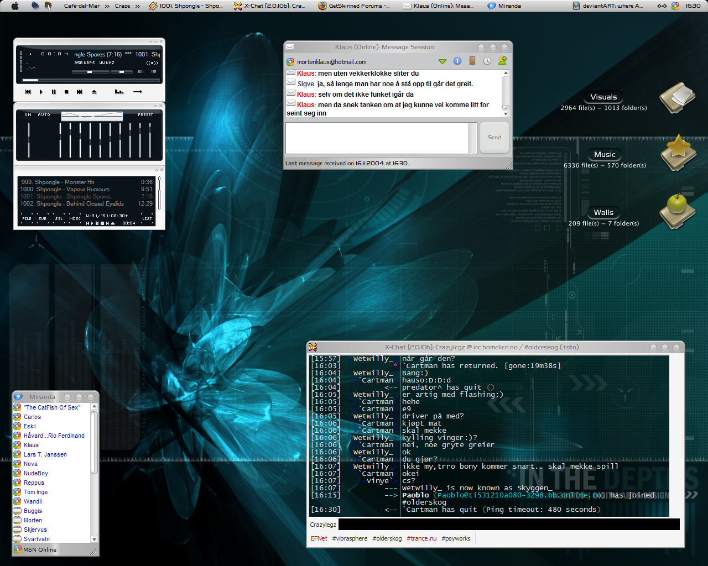
Task: Open the equalizer PRESET menu
Action: (x=145, y=114)
